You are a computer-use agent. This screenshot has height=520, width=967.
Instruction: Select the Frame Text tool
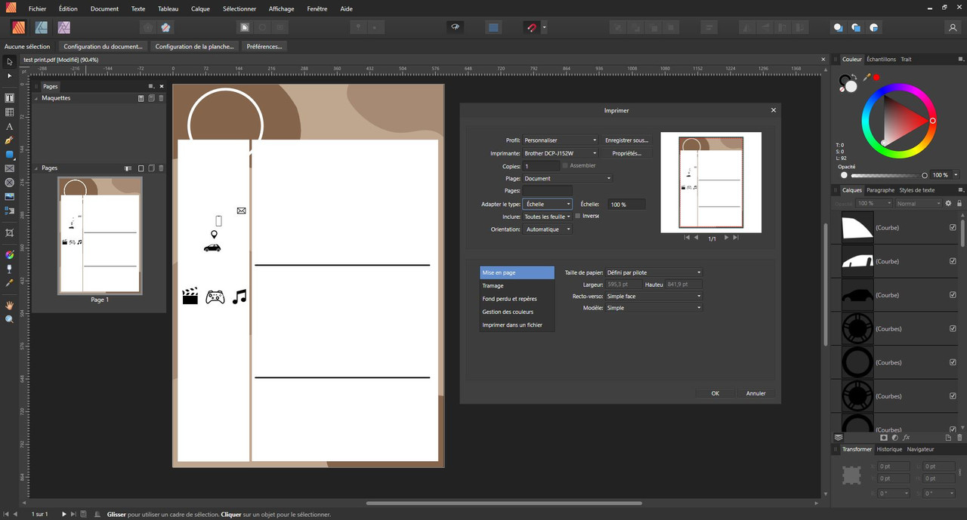tap(10, 98)
